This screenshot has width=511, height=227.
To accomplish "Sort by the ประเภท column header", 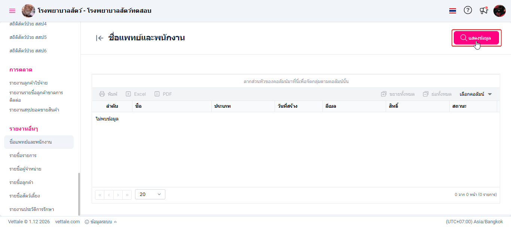I will tap(243, 106).
